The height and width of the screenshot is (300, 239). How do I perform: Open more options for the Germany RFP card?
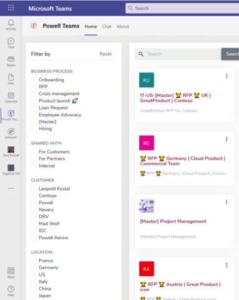[x=227, y=139]
